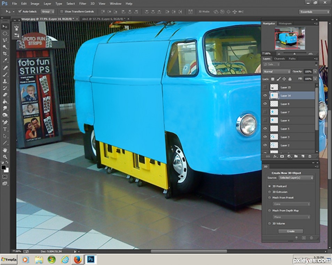The width and height of the screenshot is (332, 265).
Task: Select 3D Volume radio button
Action: pos(270,223)
